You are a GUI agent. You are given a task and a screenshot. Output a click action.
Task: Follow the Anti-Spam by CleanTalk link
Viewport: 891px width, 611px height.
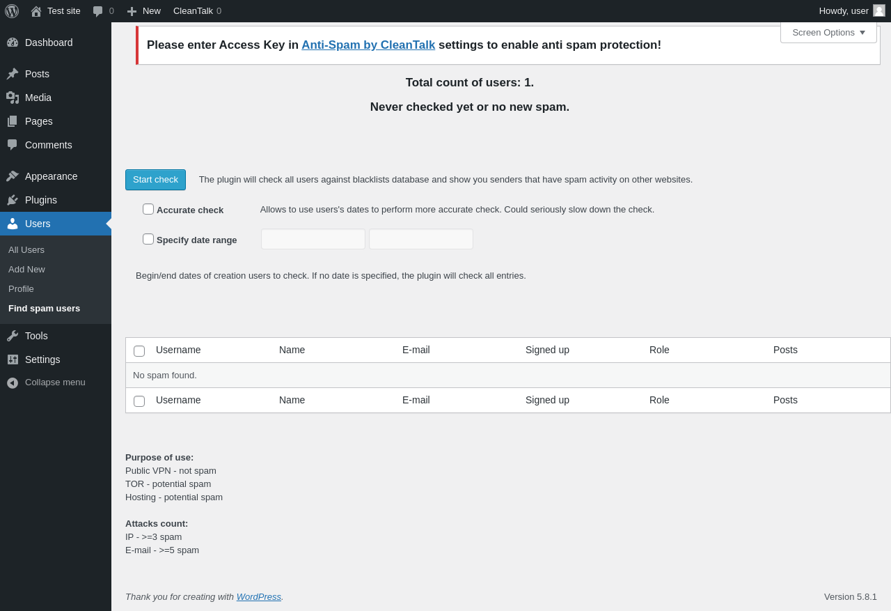coord(368,45)
